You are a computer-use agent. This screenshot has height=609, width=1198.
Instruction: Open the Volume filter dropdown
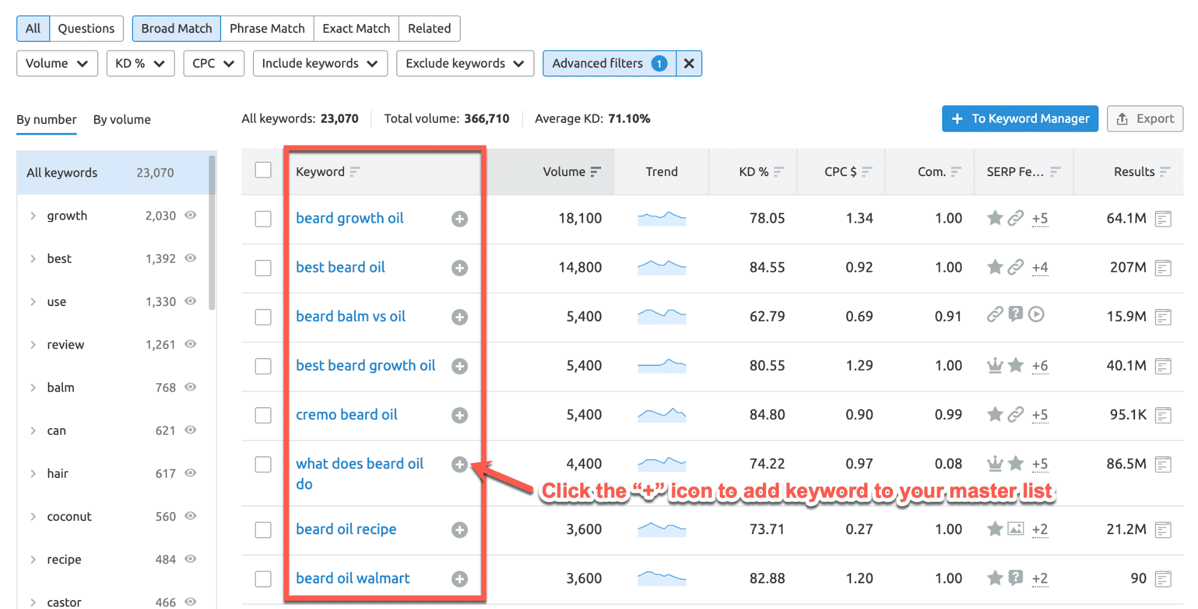click(57, 63)
